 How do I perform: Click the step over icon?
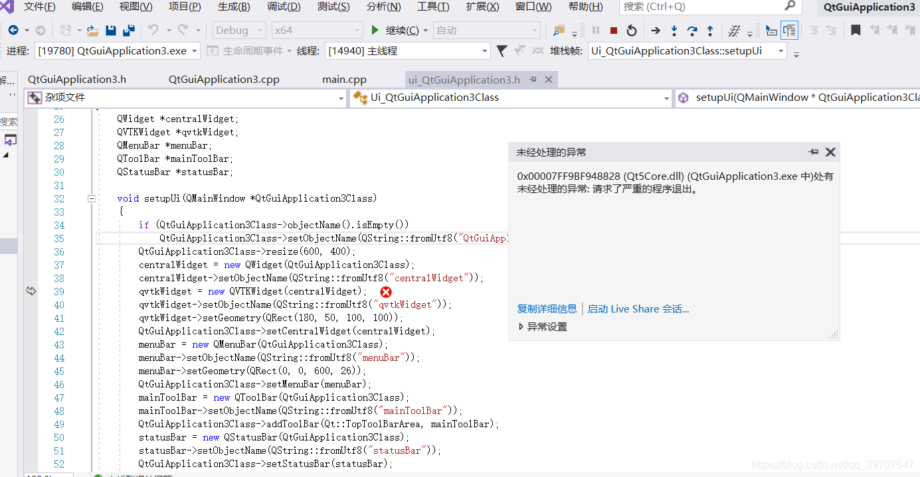pos(692,31)
